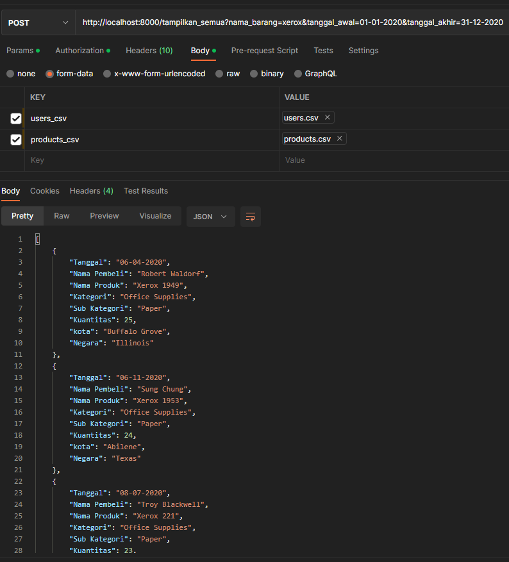Viewport: 509px width, 562px height.
Task: Remove the users.csv file attachment
Action: [327, 117]
